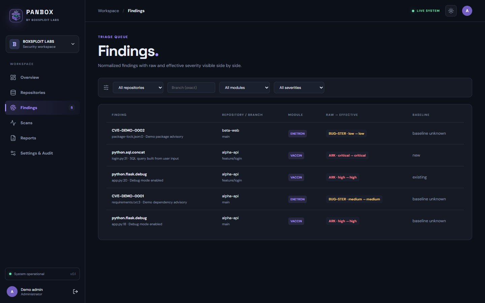Screen dimensions: 485x303
Task: Focus the Branch (exact) input field
Action: tap(191, 88)
